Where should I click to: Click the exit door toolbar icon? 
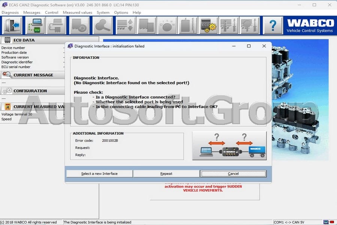click(12, 25)
